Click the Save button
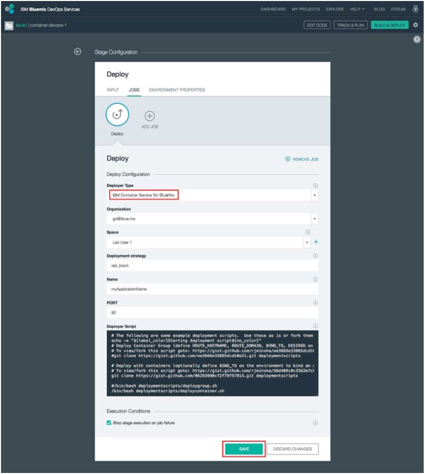Viewport: 425px width, 474px height. pos(244,449)
